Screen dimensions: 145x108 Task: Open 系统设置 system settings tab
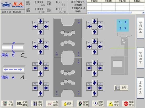click(141, 88)
